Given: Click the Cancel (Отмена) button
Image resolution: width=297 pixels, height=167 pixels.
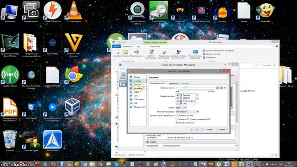Looking at the screenshot, I should point(209,129).
